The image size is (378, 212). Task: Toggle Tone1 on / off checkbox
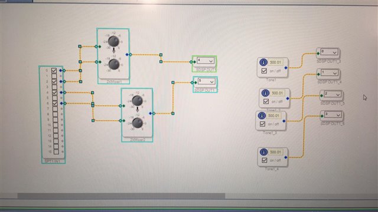coord(264,71)
